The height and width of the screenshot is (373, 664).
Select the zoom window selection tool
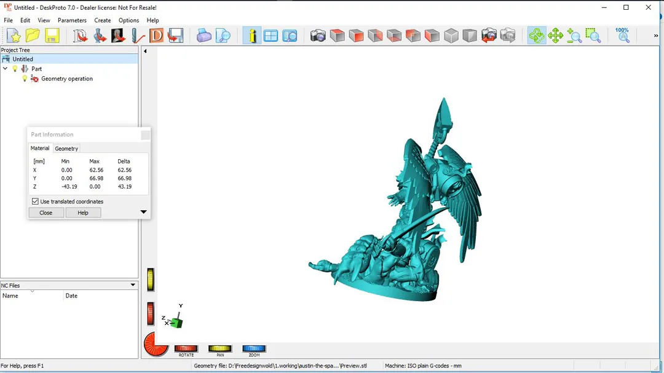593,36
